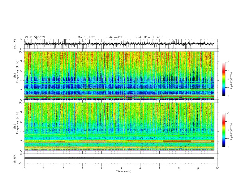Click the 'ch.1(V)' waveform axis label

15,44
